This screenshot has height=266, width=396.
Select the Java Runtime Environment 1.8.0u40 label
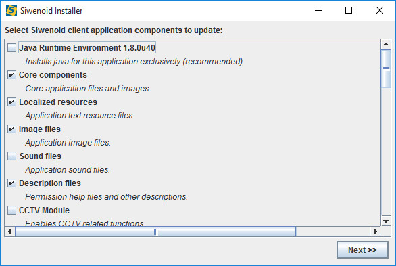87,48
